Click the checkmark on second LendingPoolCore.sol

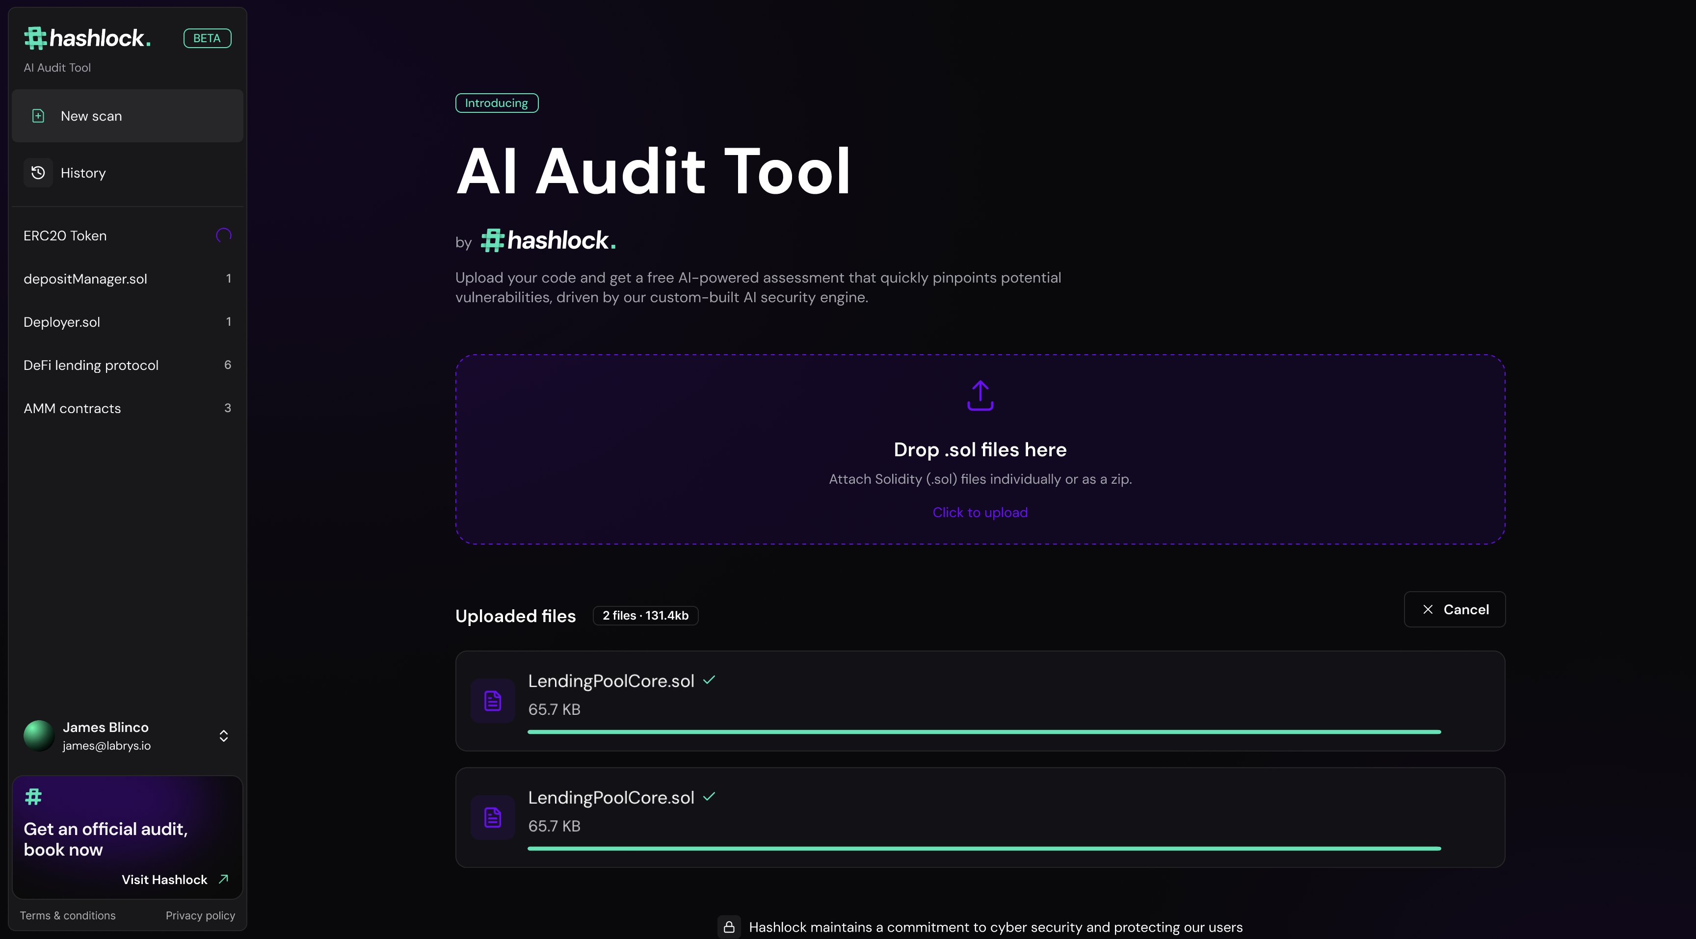coord(709,796)
